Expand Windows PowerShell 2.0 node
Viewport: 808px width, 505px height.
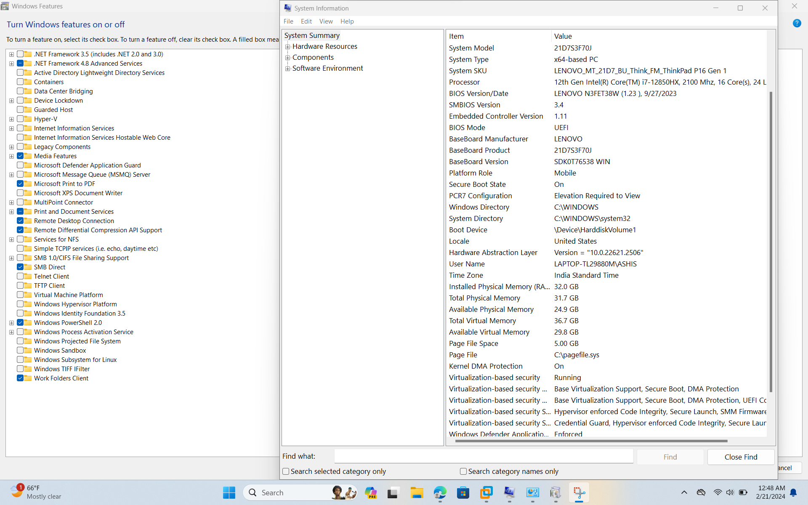pos(12,323)
